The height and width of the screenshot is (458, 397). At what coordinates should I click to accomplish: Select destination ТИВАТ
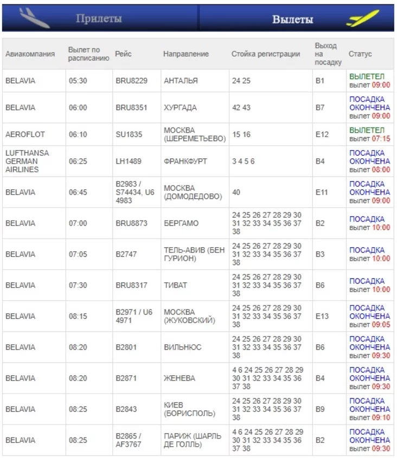(x=175, y=285)
